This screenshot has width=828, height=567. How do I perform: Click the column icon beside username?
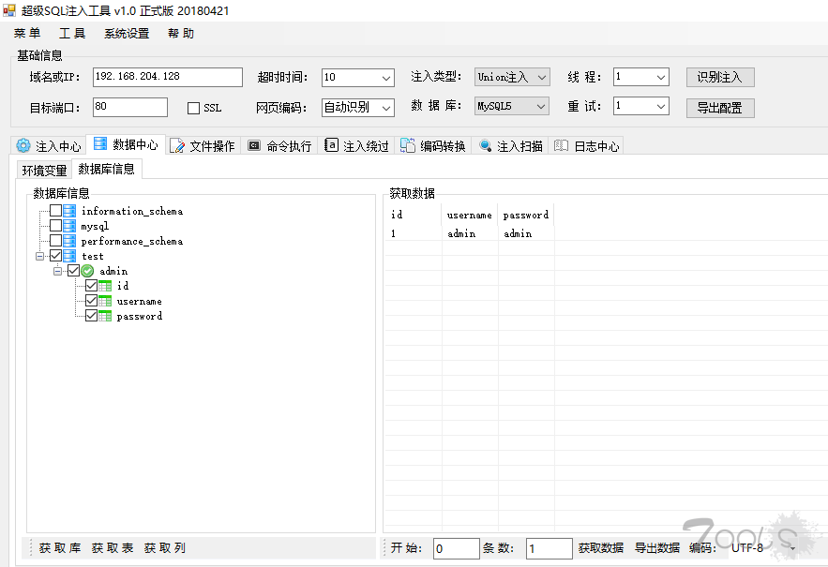coord(105,301)
